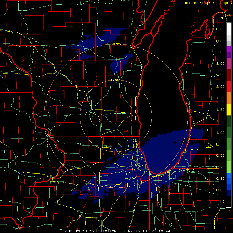The width and height of the screenshot is (233, 233).
Task: Click the ND legend label
Action: click(222, 202)
